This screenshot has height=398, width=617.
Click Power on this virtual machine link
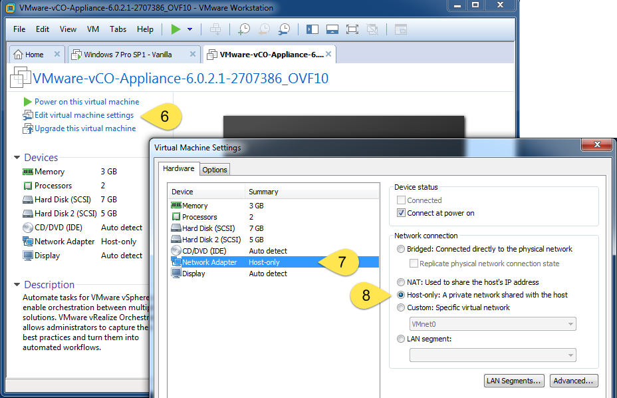coord(86,102)
